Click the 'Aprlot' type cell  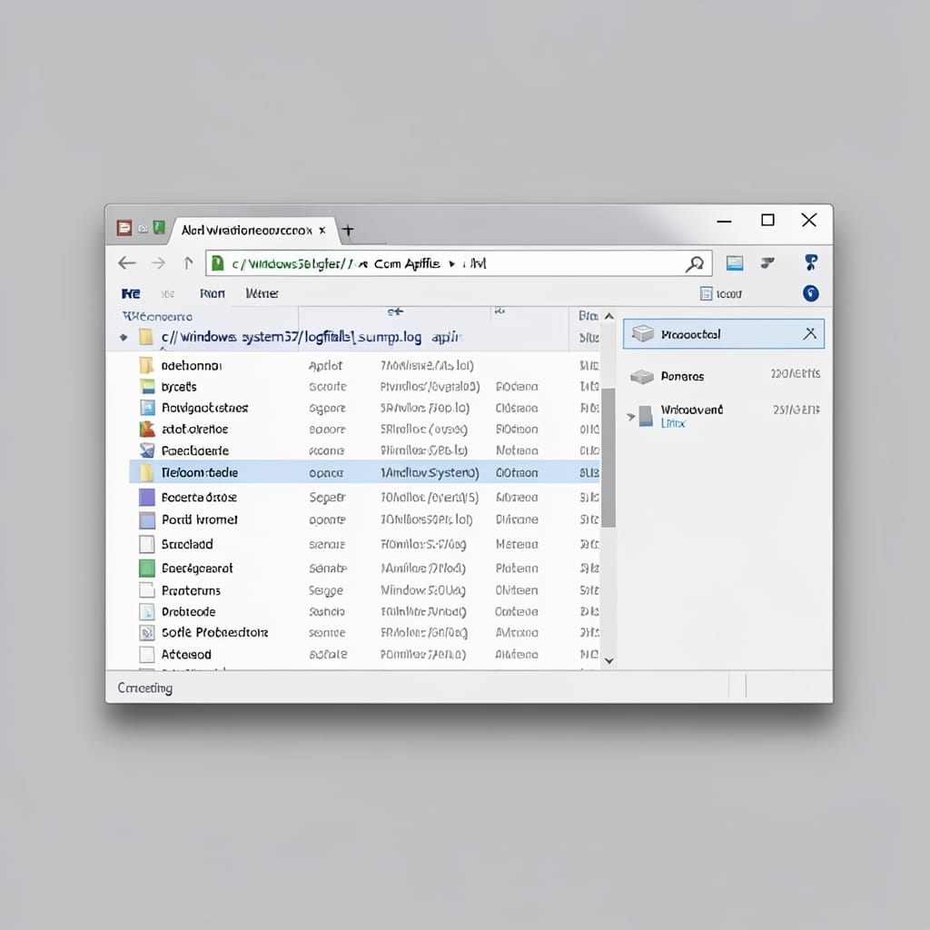point(325,366)
